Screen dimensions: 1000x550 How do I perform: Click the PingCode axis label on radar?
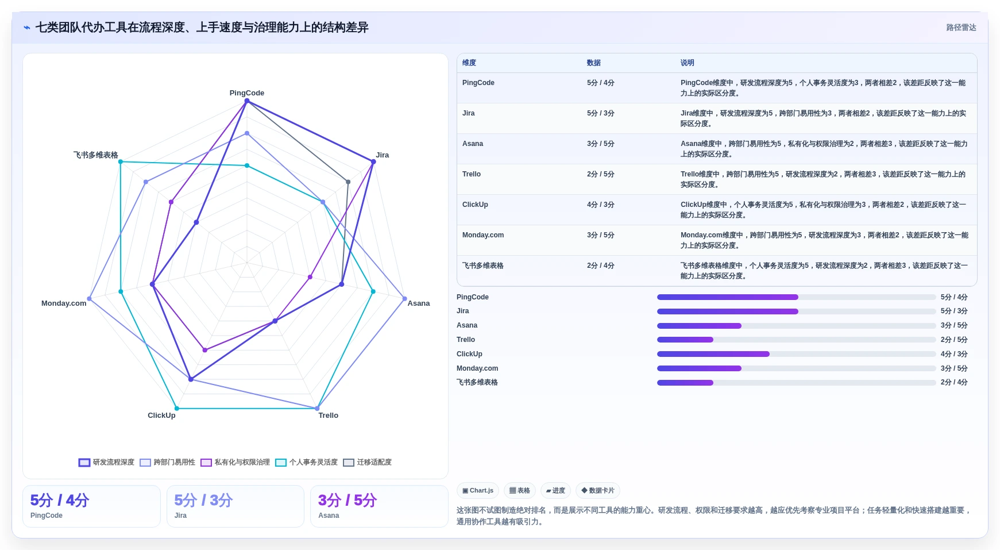[247, 93]
